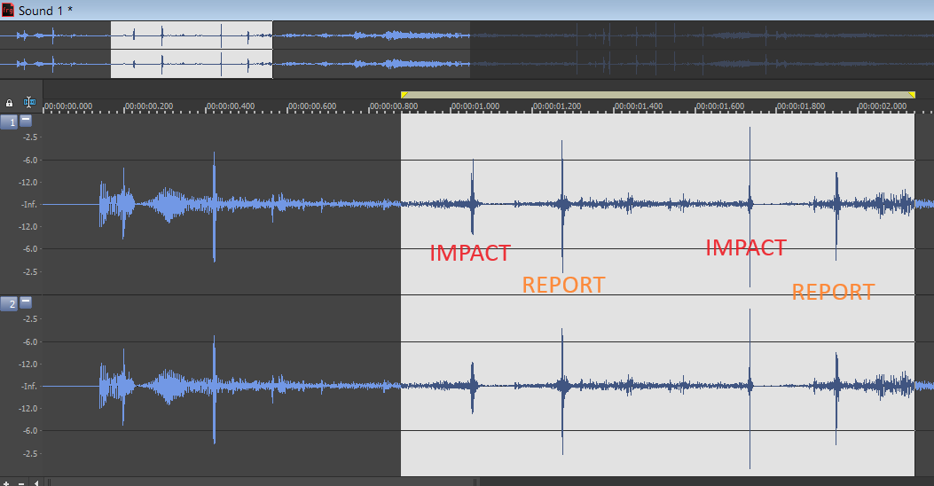Zoom in with the plus button
Image resolution: width=934 pixels, height=486 pixels.
tap(6, 483)
